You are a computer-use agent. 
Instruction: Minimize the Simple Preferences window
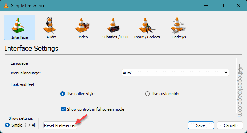click(205, 5)
